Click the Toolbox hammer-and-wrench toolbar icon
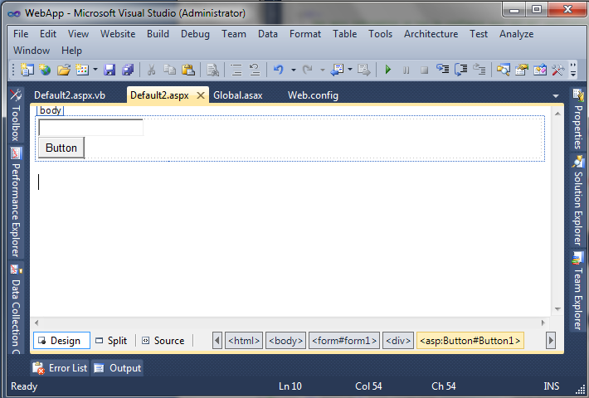This screenshot has height=398, width=589. click(558, 70)
